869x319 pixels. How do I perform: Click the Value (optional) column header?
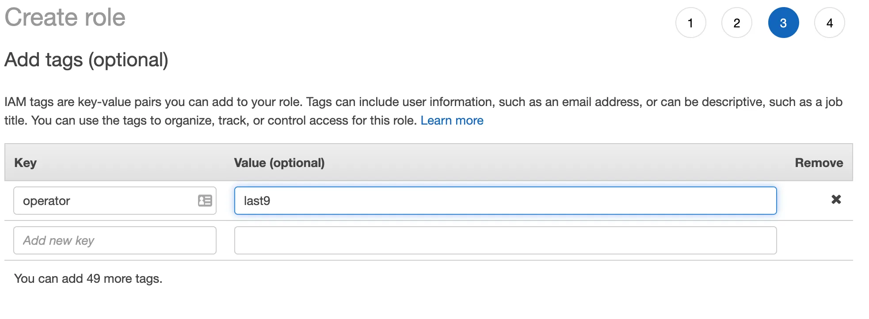(279, 163)
